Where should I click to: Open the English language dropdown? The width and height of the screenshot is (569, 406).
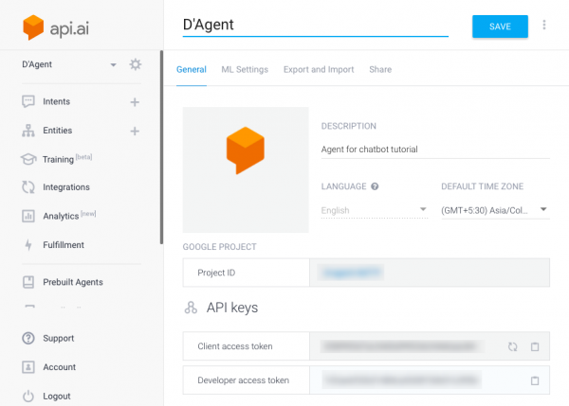click(x=375, y=210)
